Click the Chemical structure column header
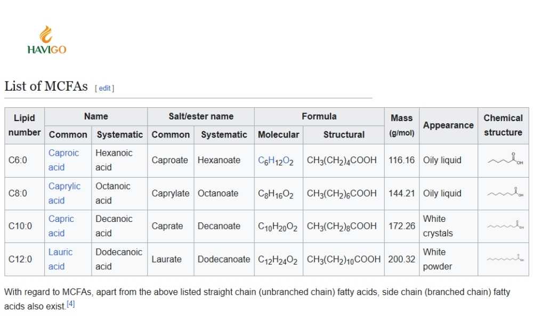 tap(503, 125)
